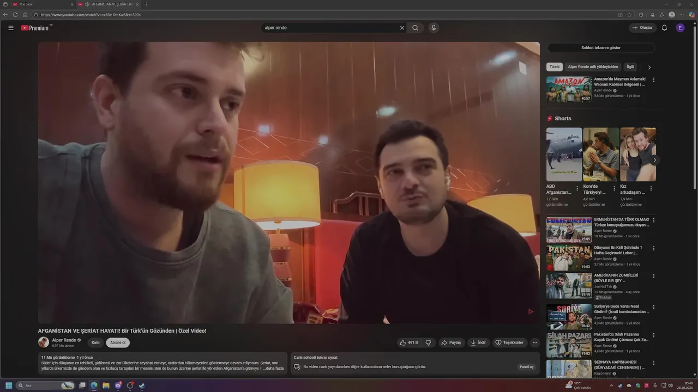The image size is (698, 392).
Task: Select Alper Rende adlı yükleyiciden chip
Action: point(593,67)
